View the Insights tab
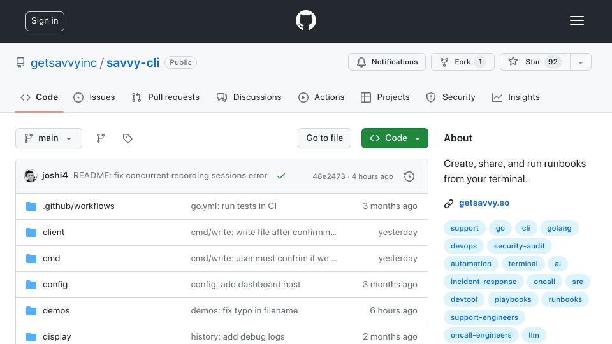Viewport: 612px width, 344px height. click(516, 97)
